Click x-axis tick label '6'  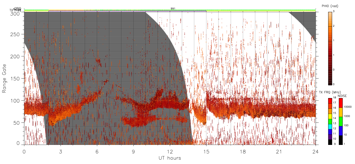(97, 152)
